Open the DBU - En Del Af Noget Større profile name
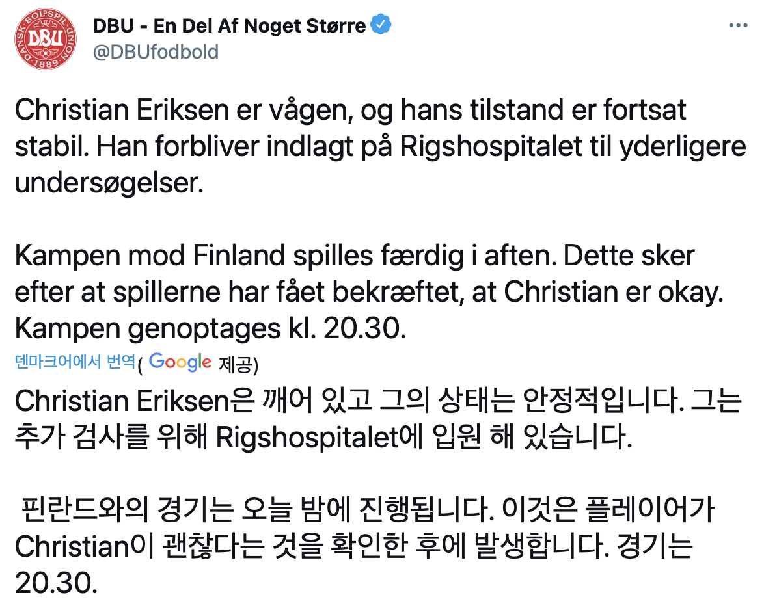The image size is (764, 610). click(230, 26)
